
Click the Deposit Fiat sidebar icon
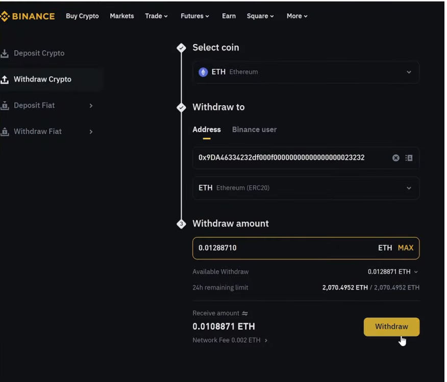(5, 106)
